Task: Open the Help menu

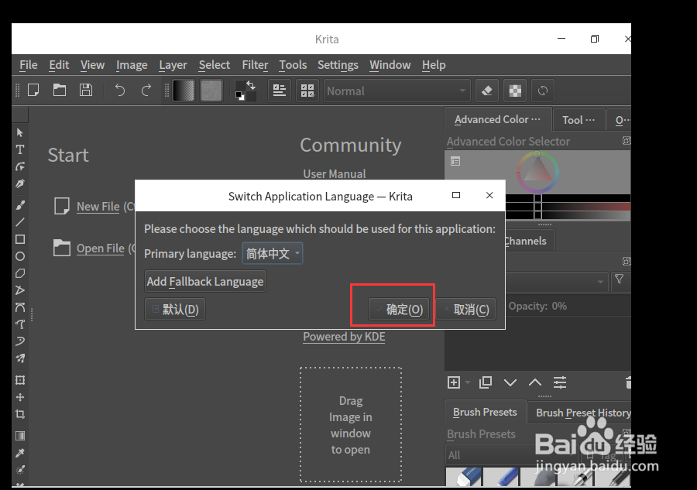Action: [434, 65]
